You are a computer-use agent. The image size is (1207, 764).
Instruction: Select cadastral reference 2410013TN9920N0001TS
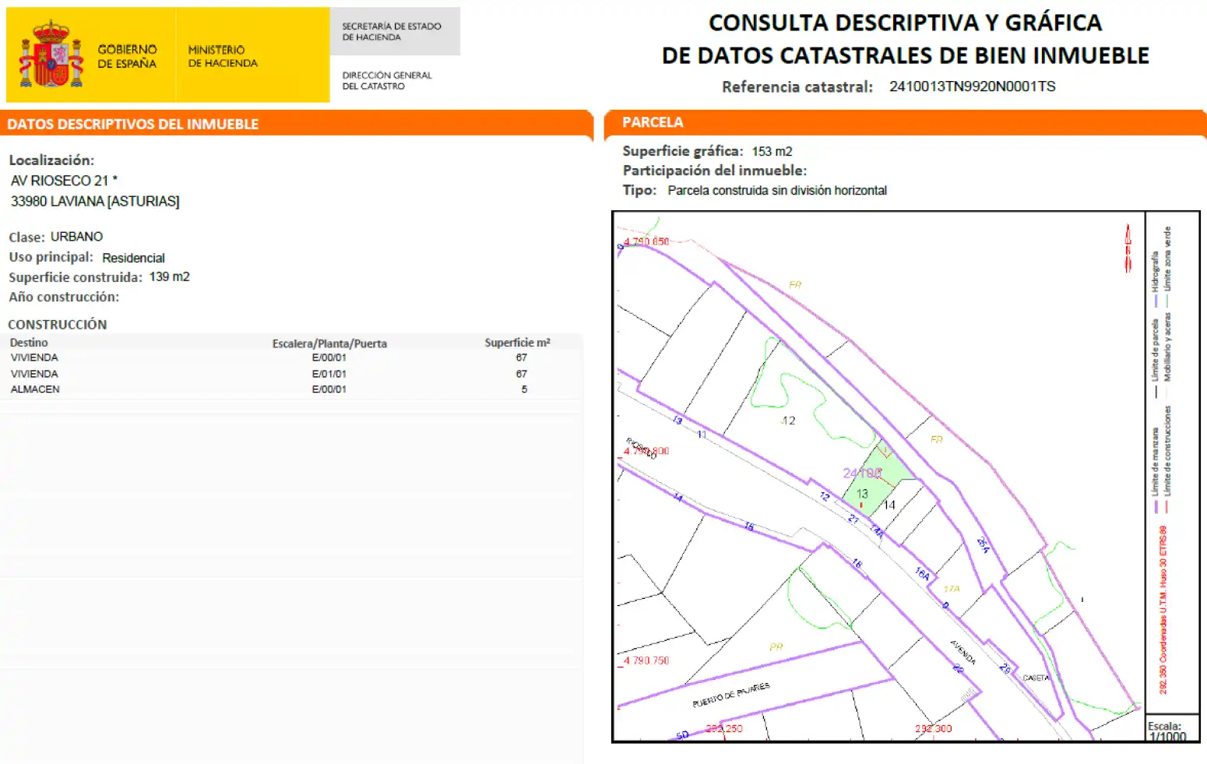972,86
